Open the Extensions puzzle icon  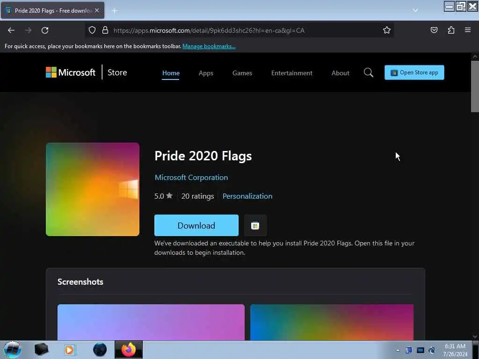451,30
